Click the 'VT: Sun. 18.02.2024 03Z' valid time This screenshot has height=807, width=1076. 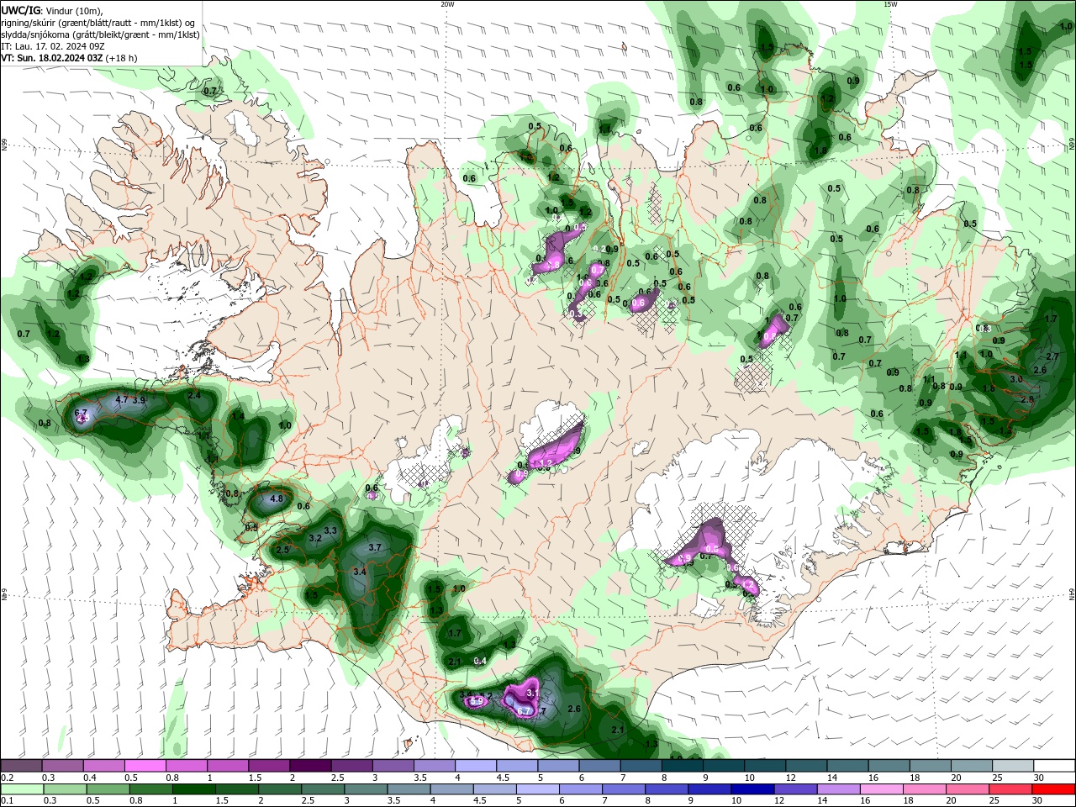click(x=52, y=58)
